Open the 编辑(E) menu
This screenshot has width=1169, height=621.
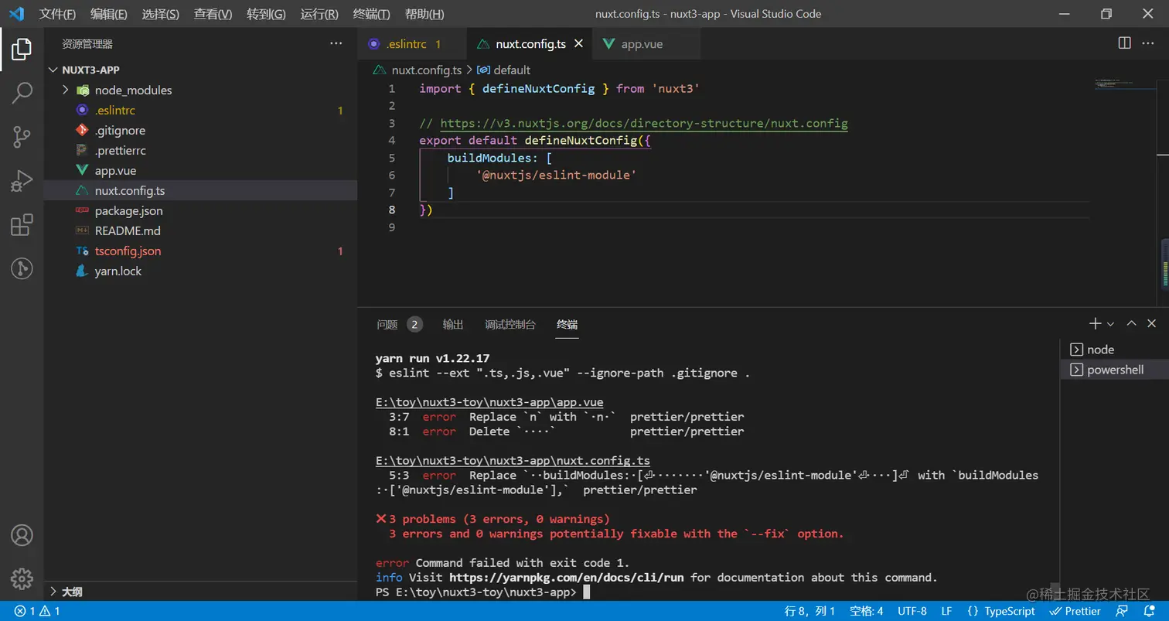[109, 14]
